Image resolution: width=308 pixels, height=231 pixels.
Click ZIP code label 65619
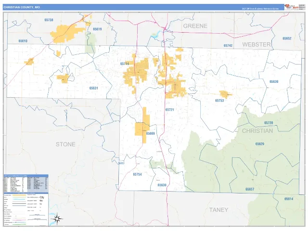pyautogui.click(x=97, y=29)
